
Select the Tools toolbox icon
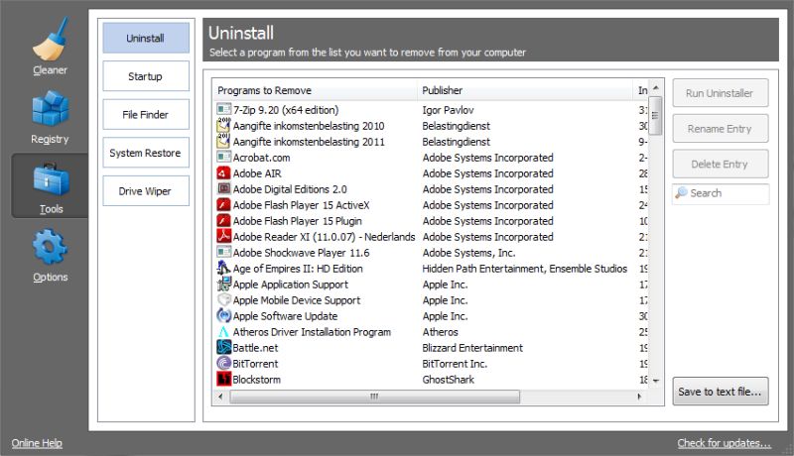(51, 180)
